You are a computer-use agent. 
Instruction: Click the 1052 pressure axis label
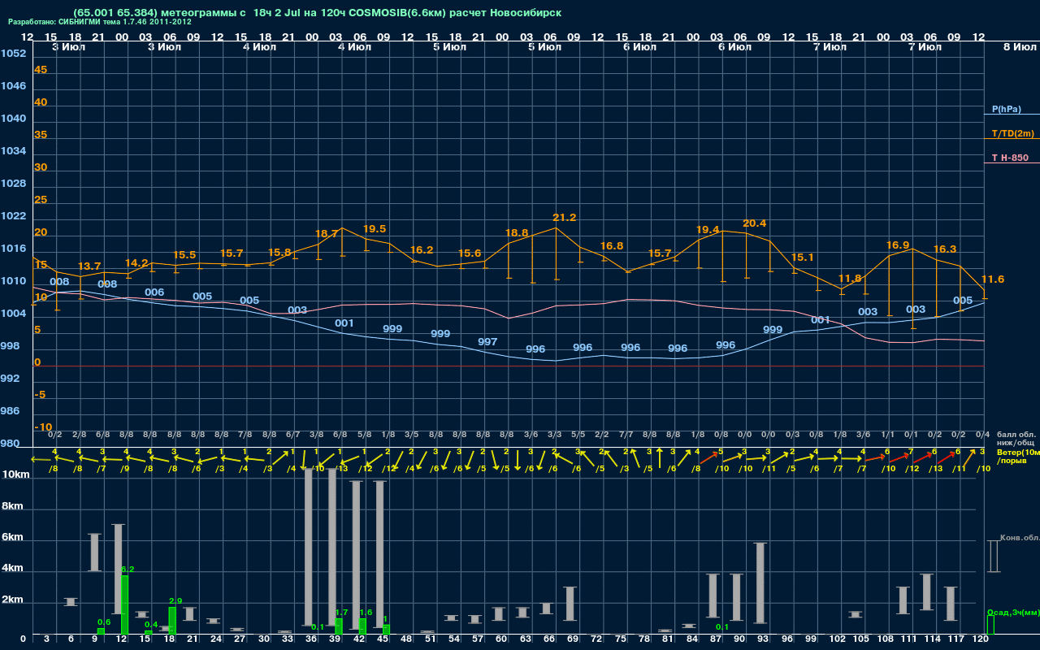[13, 54]
